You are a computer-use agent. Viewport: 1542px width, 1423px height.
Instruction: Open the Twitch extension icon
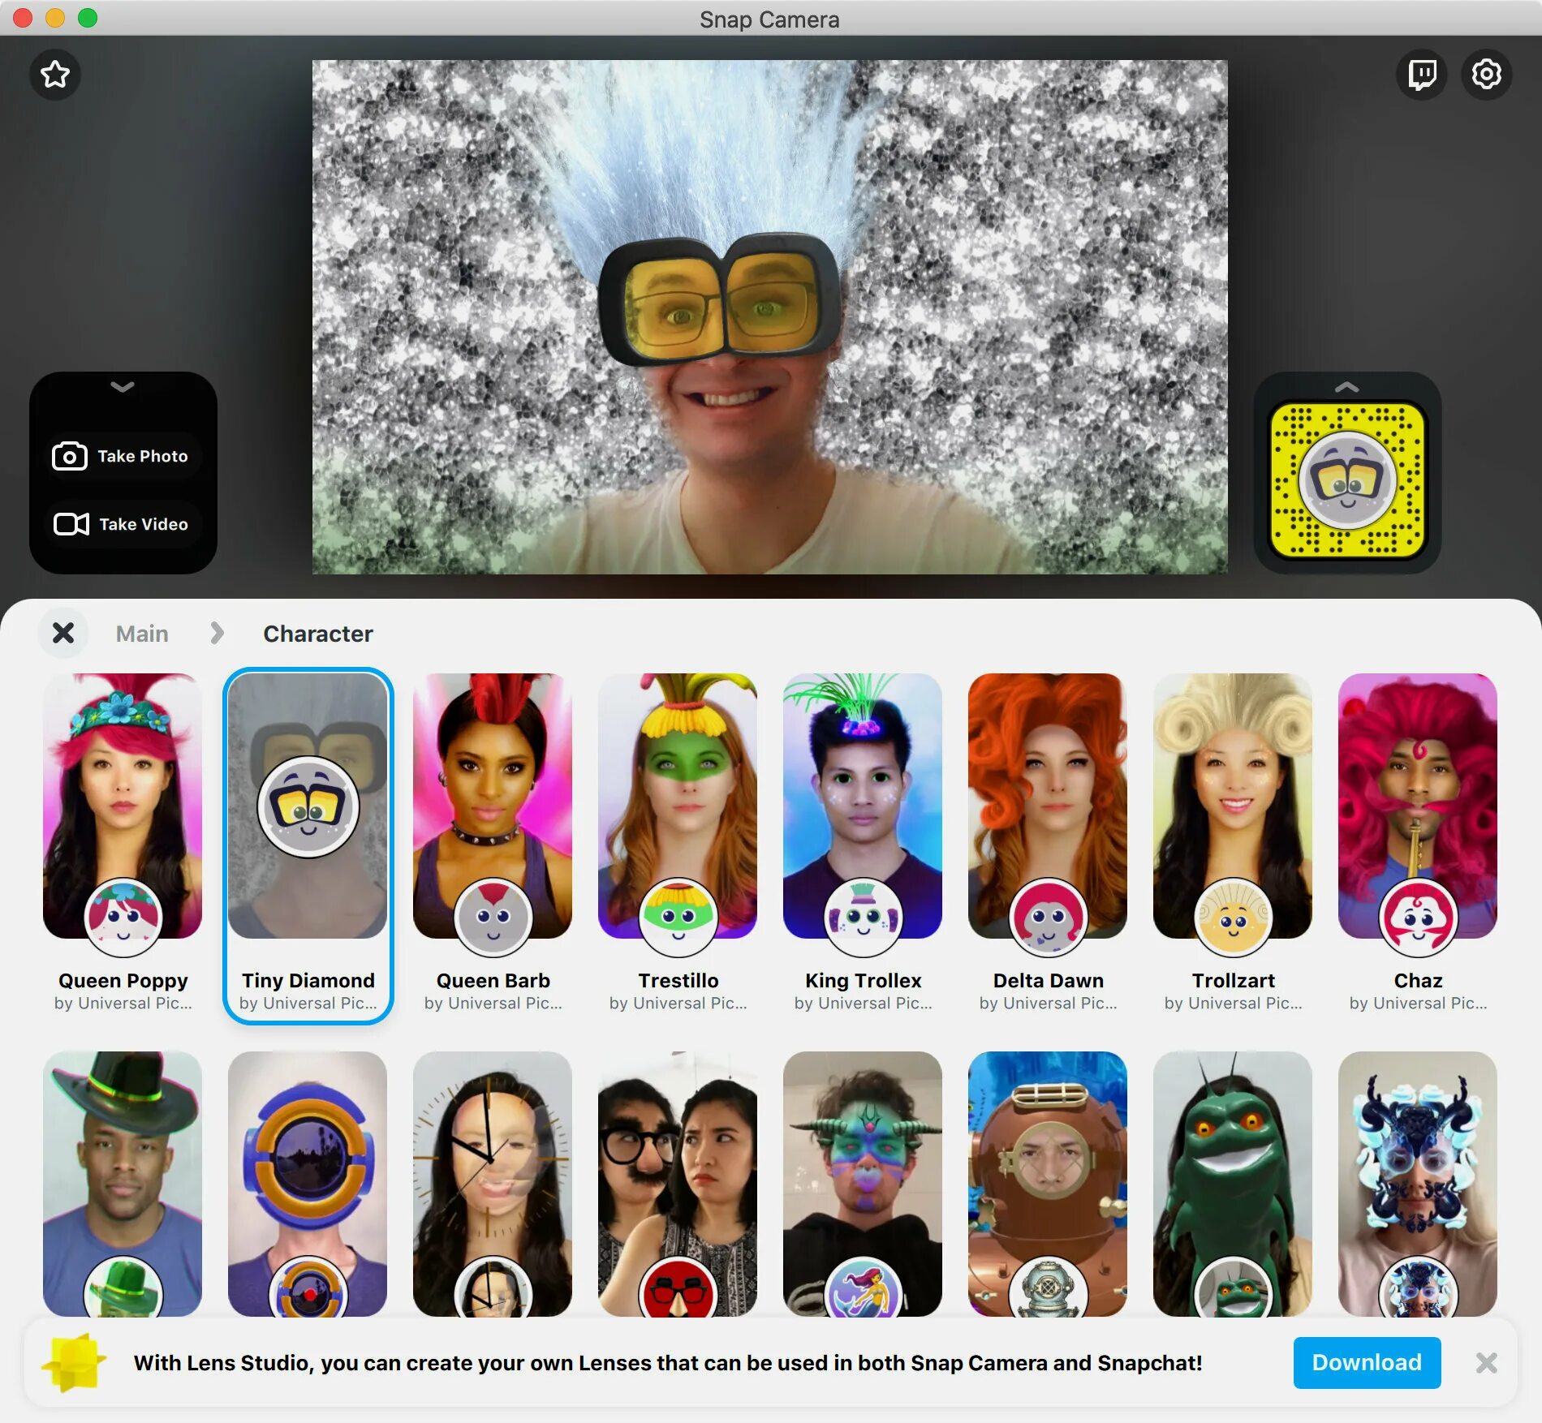(1422, 75)
